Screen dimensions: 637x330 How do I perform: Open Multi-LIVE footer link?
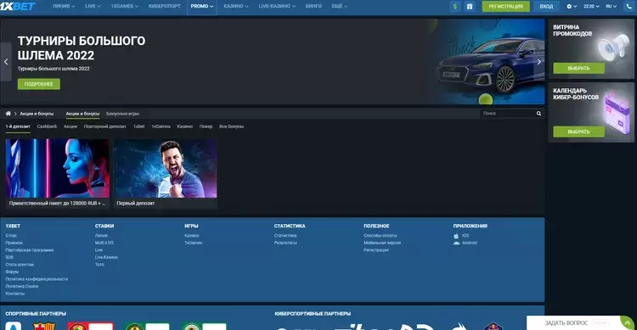104,243
